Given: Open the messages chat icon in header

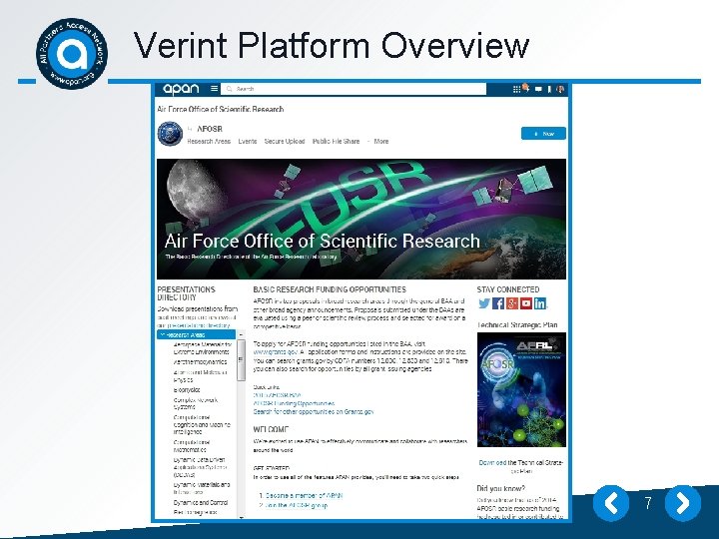Looking at the screenshot, I should click(x=538, y=89).
